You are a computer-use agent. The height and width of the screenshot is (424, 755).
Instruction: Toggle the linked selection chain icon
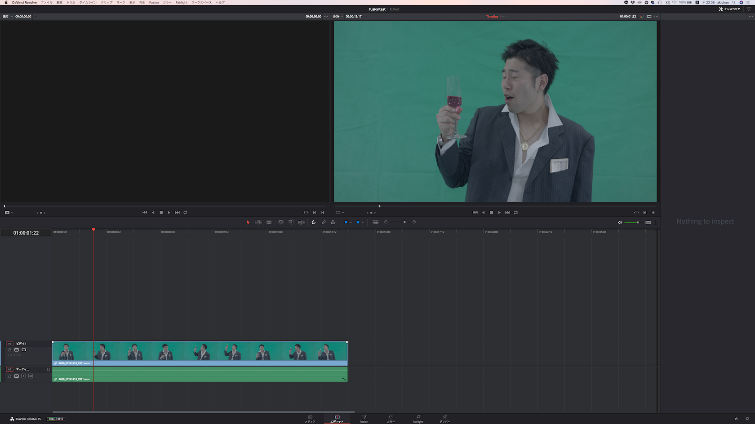pyautogui.click(x=324, y=222)
